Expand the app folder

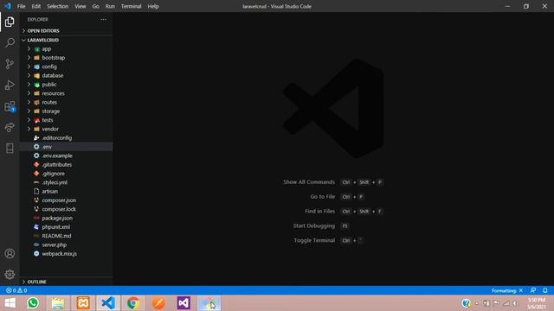tap(66, 48)
